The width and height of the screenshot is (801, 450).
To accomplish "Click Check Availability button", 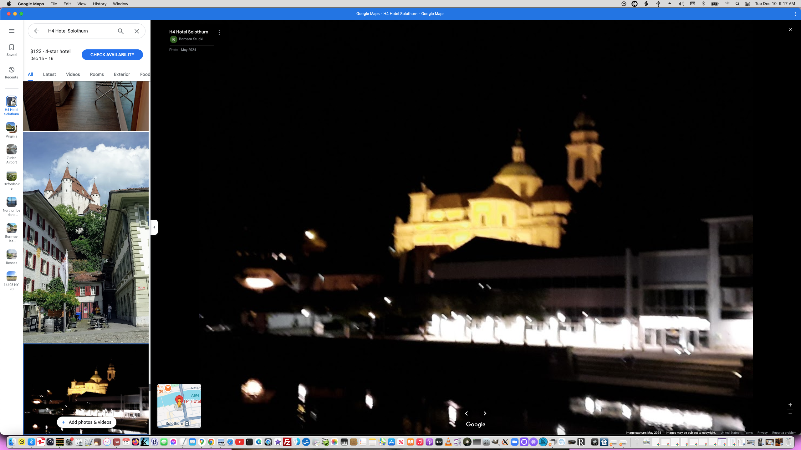I will click(112, 55).
